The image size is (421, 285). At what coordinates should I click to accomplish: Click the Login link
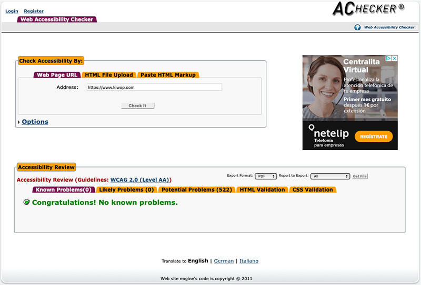point(12,11)
